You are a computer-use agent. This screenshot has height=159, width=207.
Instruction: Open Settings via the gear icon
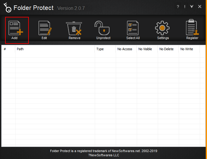[163, 28]
